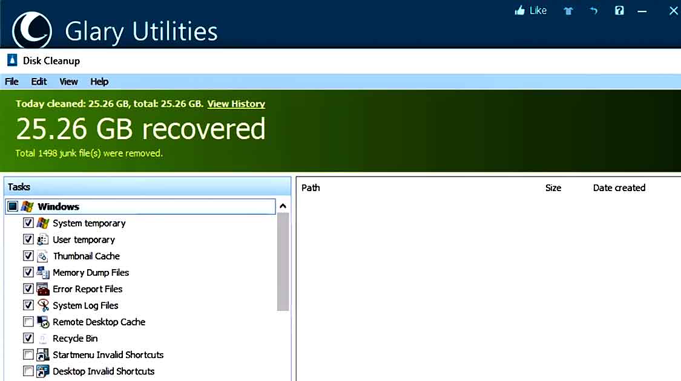Image resolution: width=681 pixels, height=381 pixels.
Task: Click the Thumbnail Cache icon
Action: (42, 256)
